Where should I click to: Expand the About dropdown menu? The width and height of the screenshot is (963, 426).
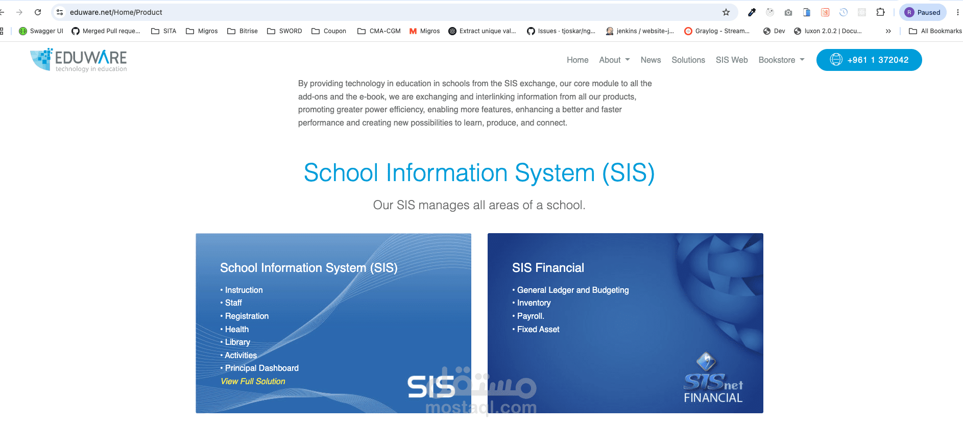[x=614, y=60]
